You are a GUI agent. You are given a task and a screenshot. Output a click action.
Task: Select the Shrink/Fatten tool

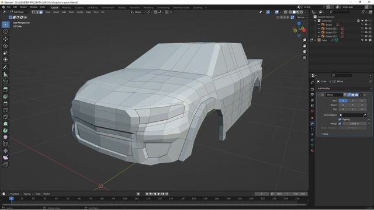5,151
